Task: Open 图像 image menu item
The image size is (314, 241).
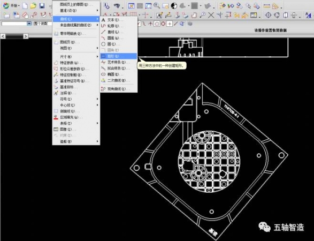Action: tap(76, 129)
